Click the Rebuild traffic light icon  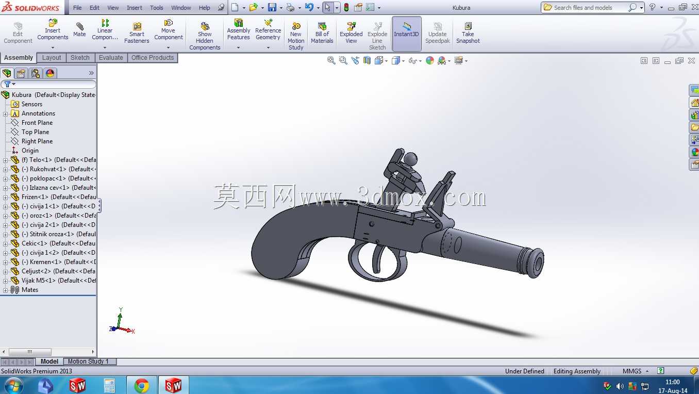click(x=346, y=7)
